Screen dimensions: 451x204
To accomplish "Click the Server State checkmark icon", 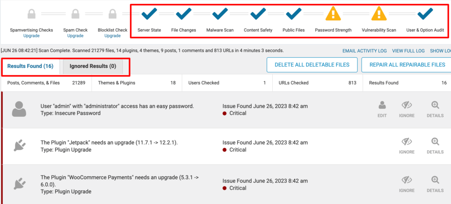I will [149, 14].
